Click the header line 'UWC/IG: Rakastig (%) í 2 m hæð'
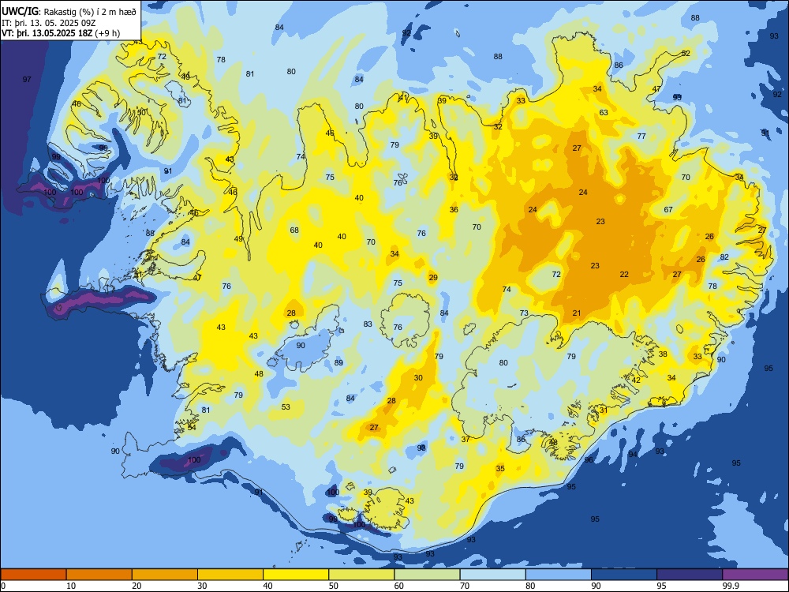Viewport: 789px width, 592px height. tap(69, 11)
